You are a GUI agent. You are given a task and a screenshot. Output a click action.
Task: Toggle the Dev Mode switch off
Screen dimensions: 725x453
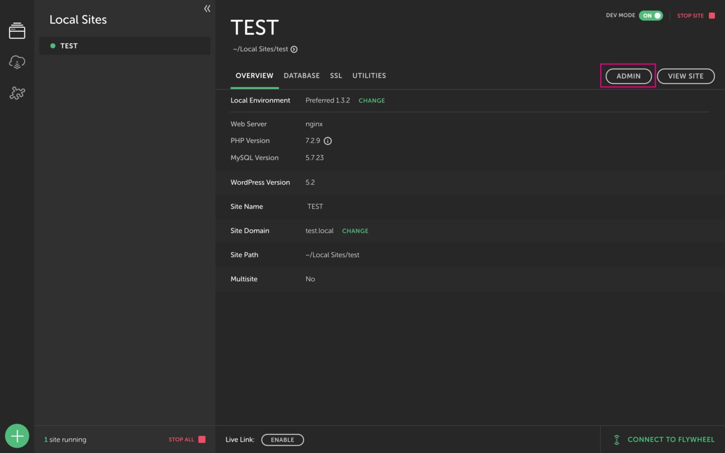point(651,16)
